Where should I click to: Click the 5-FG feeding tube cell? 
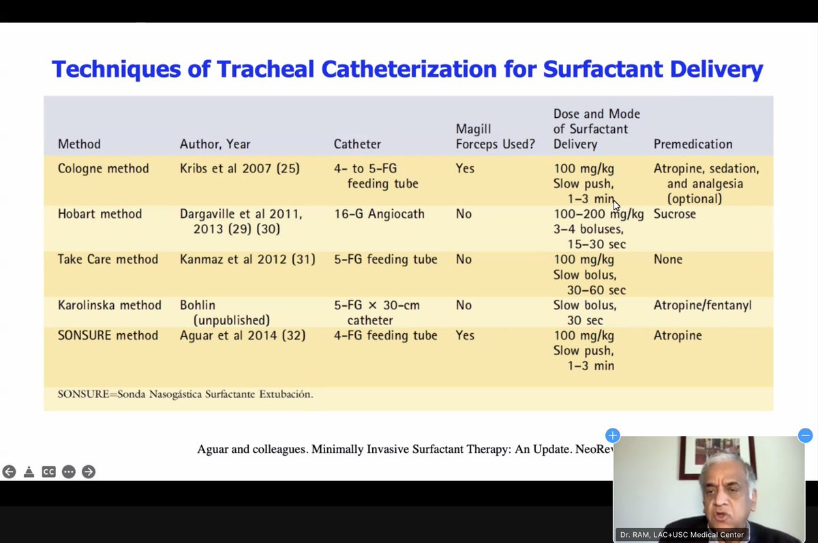(x=385, y=260)
